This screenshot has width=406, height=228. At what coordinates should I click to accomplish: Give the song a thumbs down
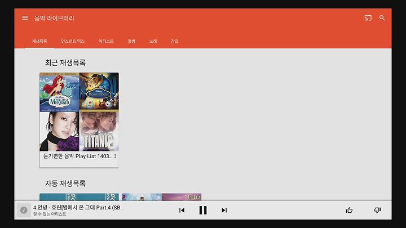click(377, 210)
